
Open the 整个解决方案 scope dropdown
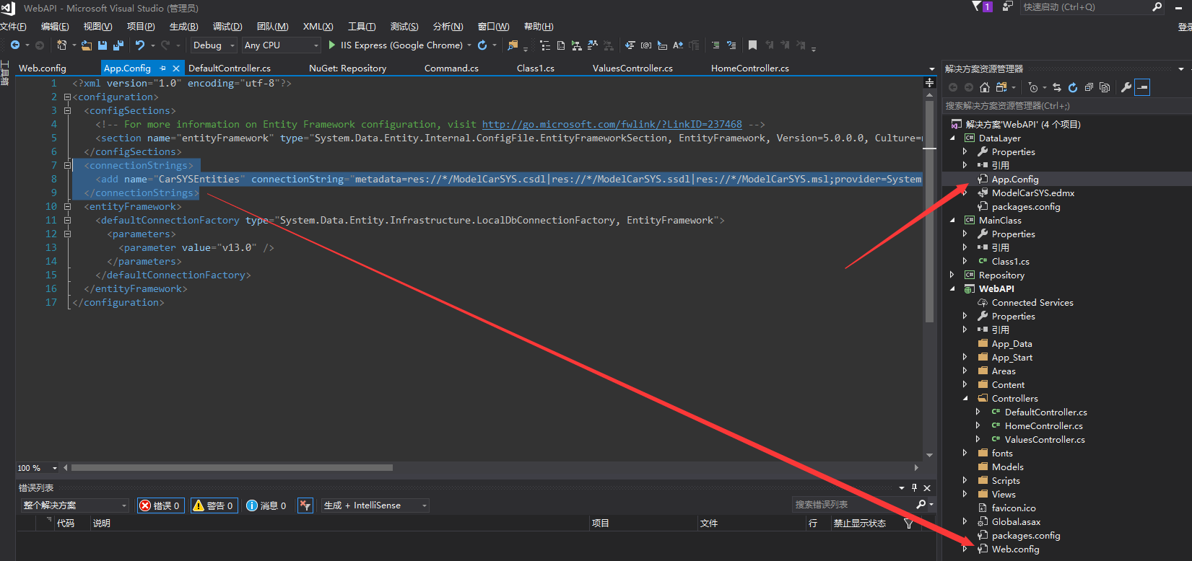[x=75, y=505]
